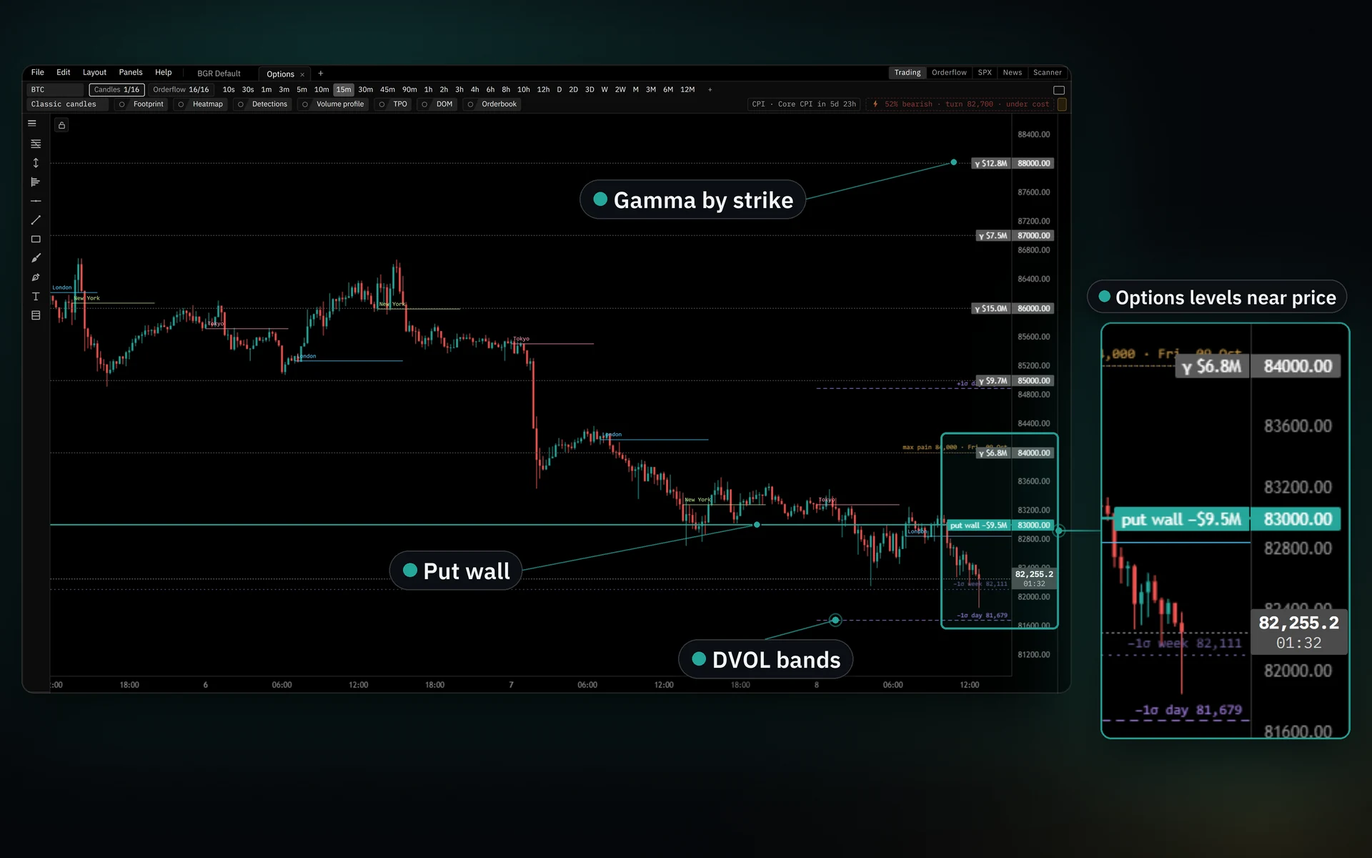The width and height of the screenshot is (1372, 858).
Task: Open the Panels menu
Action: (x=131, y=72)
